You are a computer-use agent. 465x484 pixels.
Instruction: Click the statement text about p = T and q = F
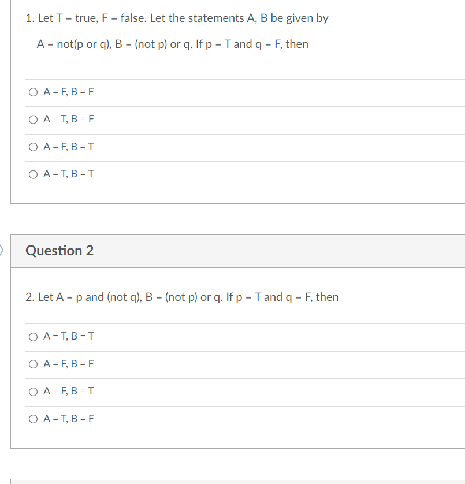click(173, 44)
